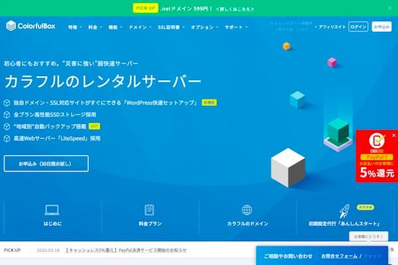Click the PICK UP label in news bar

click(12, 250)
